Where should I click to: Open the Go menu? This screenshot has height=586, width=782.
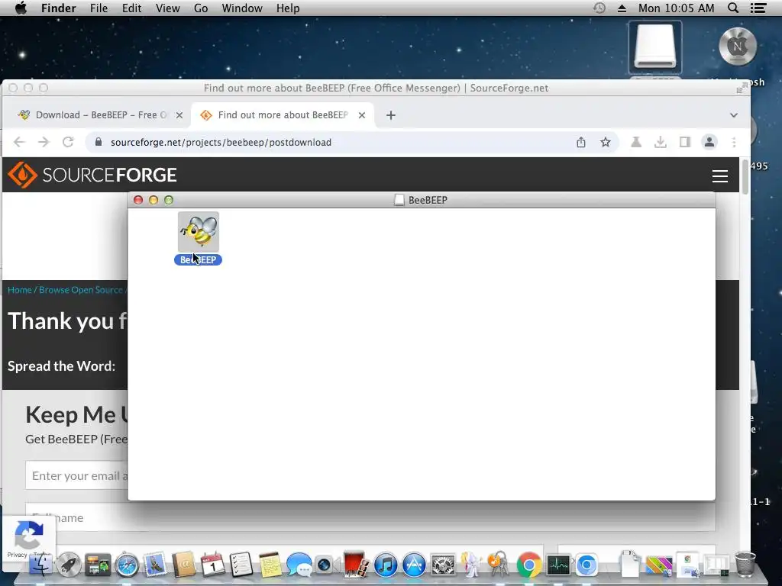201,8
